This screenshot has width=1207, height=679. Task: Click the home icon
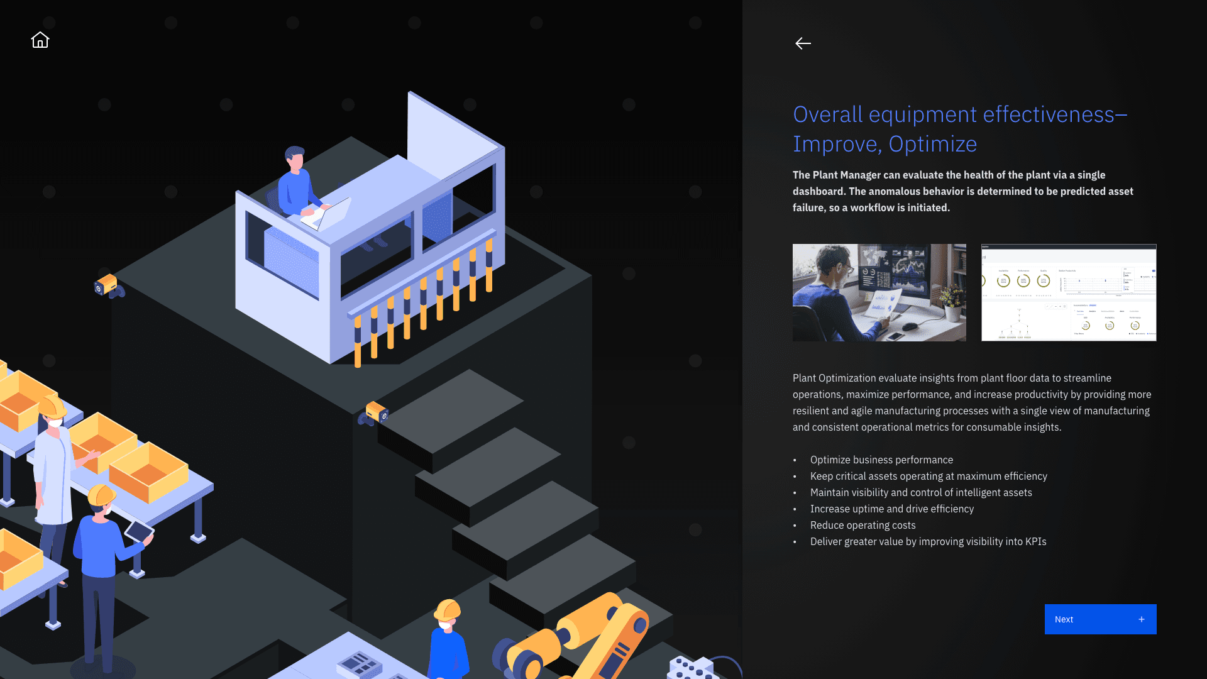pos(40,40)
